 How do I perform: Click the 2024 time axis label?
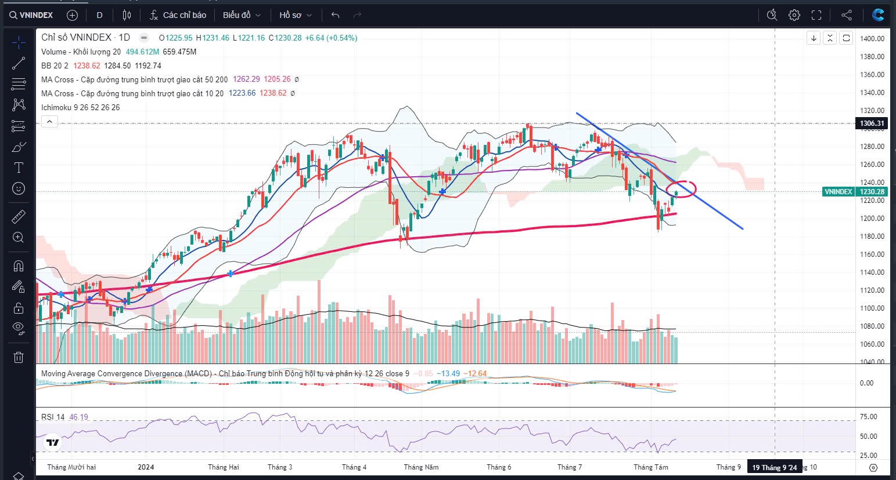[146, 467]
